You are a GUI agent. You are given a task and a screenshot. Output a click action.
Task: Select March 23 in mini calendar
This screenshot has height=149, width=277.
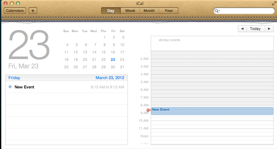click(113, 60)
